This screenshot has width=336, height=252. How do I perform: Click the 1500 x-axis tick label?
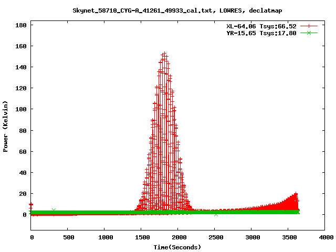142,237
